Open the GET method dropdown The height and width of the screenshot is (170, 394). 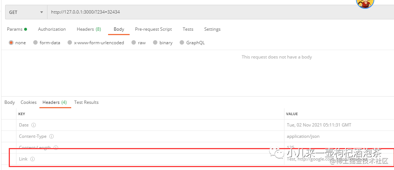click(x=26, y=12)
